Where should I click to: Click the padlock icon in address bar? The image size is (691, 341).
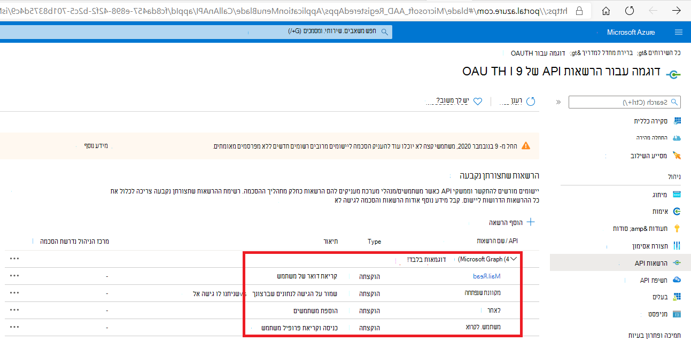pyautogui.click(x=579, y=11)
